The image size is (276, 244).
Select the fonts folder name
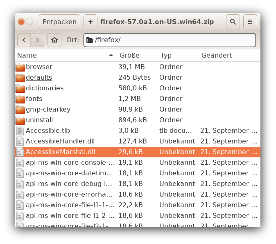34,99
